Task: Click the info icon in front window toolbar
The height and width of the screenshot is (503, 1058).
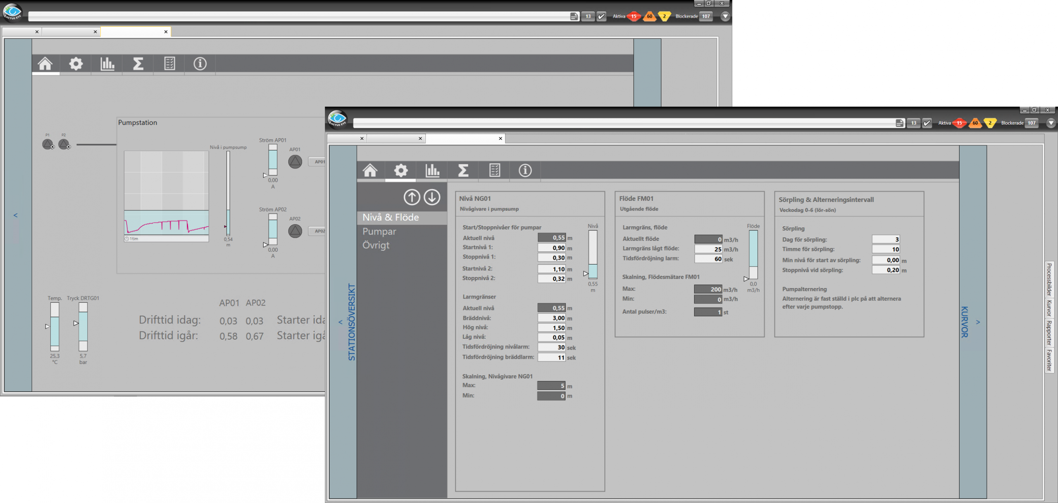Action: pyautogui.click(x=525, y=170)
